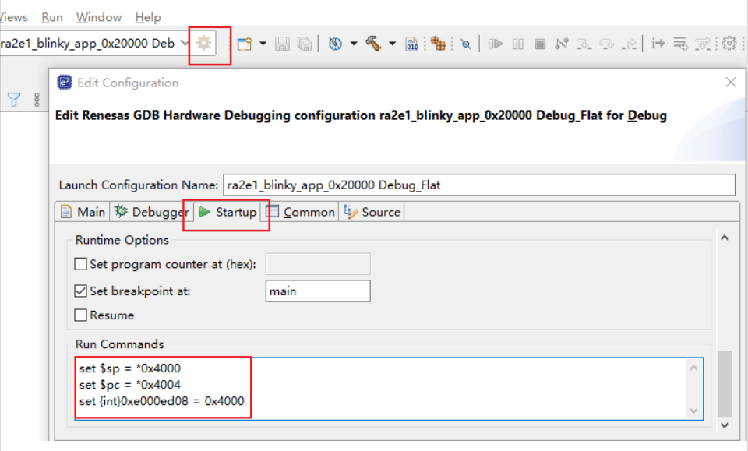Click the line 'set {int}0xe000ed08 = 0x4000'
Image resolution: width=748 pixels, height=451 pixels.
[162, 401]
